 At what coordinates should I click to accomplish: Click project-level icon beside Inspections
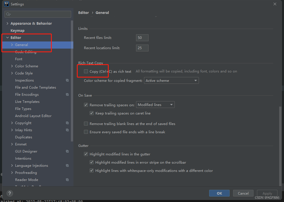[67, 80]
